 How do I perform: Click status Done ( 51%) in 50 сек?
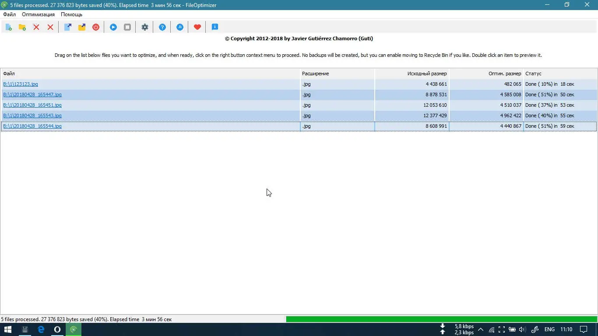[549, 94]
